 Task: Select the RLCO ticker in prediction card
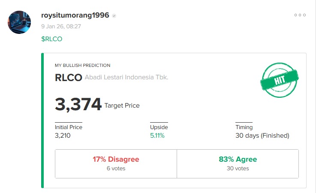68,78
